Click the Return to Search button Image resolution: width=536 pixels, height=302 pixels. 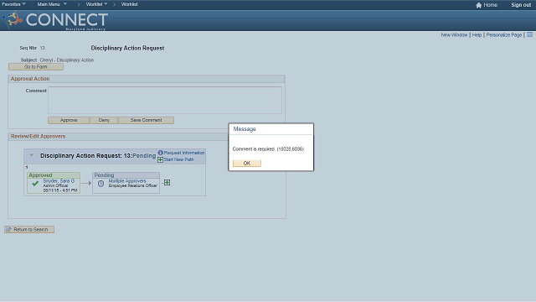[29, 229]
